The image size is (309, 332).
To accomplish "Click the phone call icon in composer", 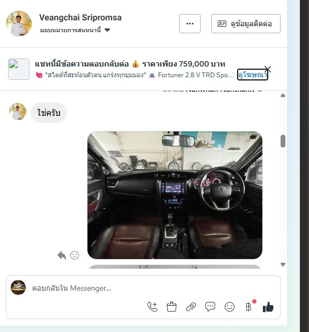I will point(152,307).
